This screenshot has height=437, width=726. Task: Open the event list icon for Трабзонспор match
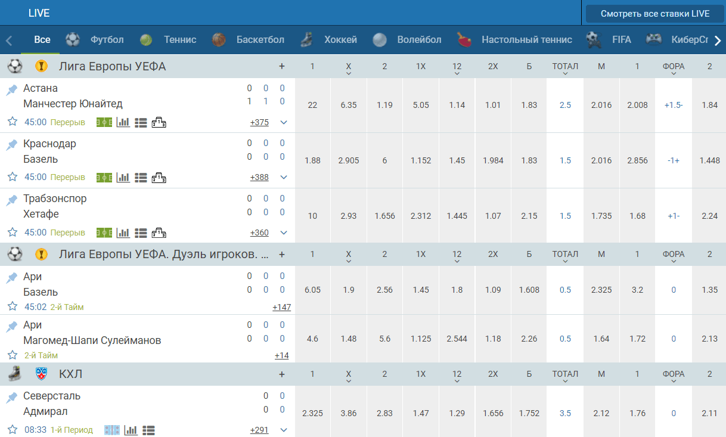pos(141,233)
